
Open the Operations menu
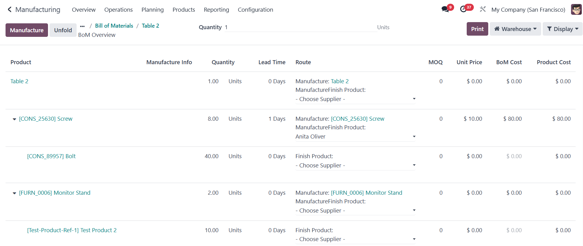coord(118,10)
